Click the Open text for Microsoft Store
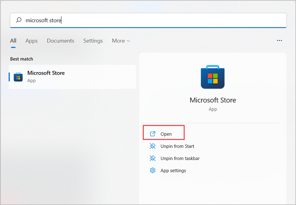The width and height of the screenshot is (296, 205). point(166,134)
